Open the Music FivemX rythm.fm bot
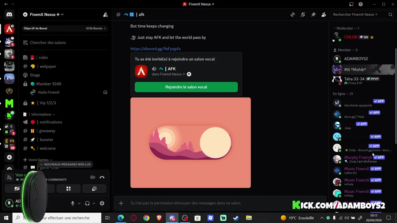Image resolution: width=397 pixels, height=223 pixels. [x=363, y=171]
